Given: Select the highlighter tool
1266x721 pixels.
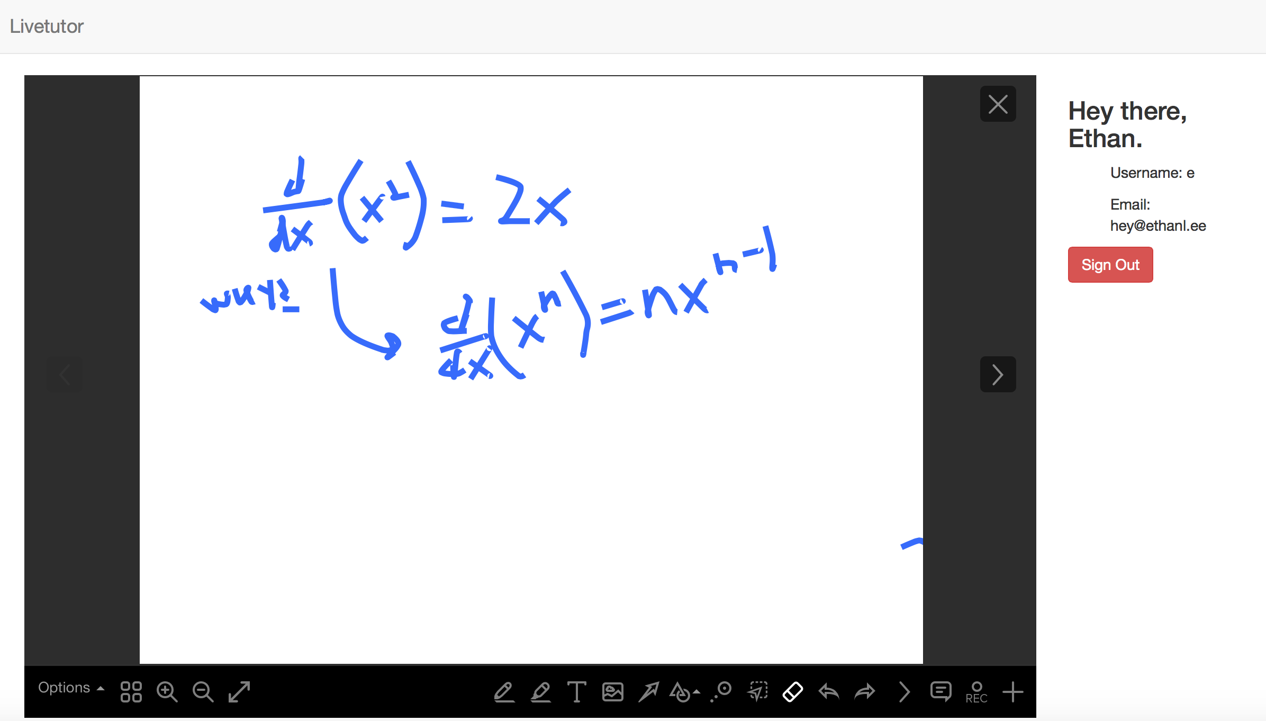Looking at the screenshot, I should coord(540,691).
